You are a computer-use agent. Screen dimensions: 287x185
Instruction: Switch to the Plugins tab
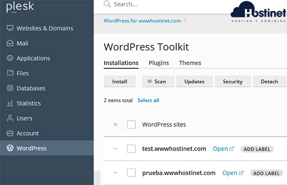pyautogui.click(x=159, y=63)
